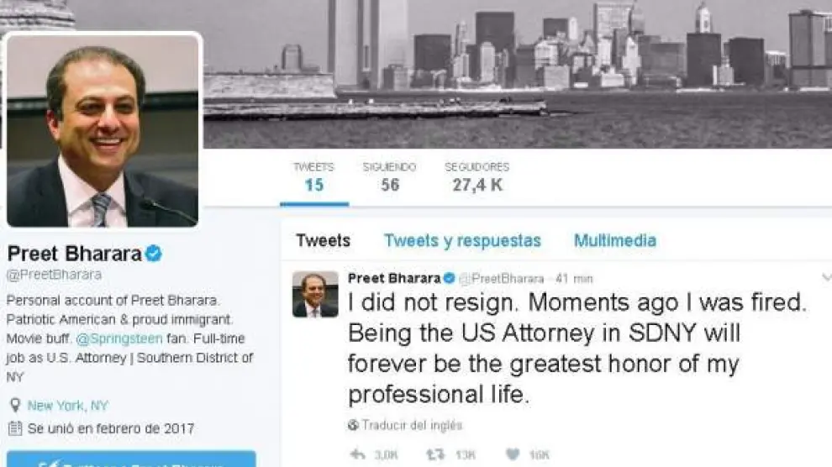
Task: Click the reply arrow icon under tweet
Action: [358, 454]
